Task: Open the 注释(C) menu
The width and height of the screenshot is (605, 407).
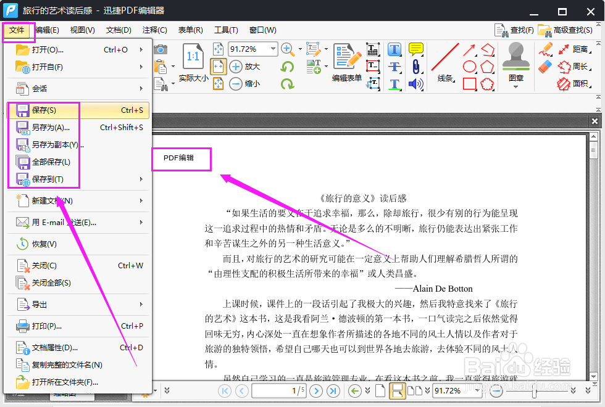Action: [154, 30]
